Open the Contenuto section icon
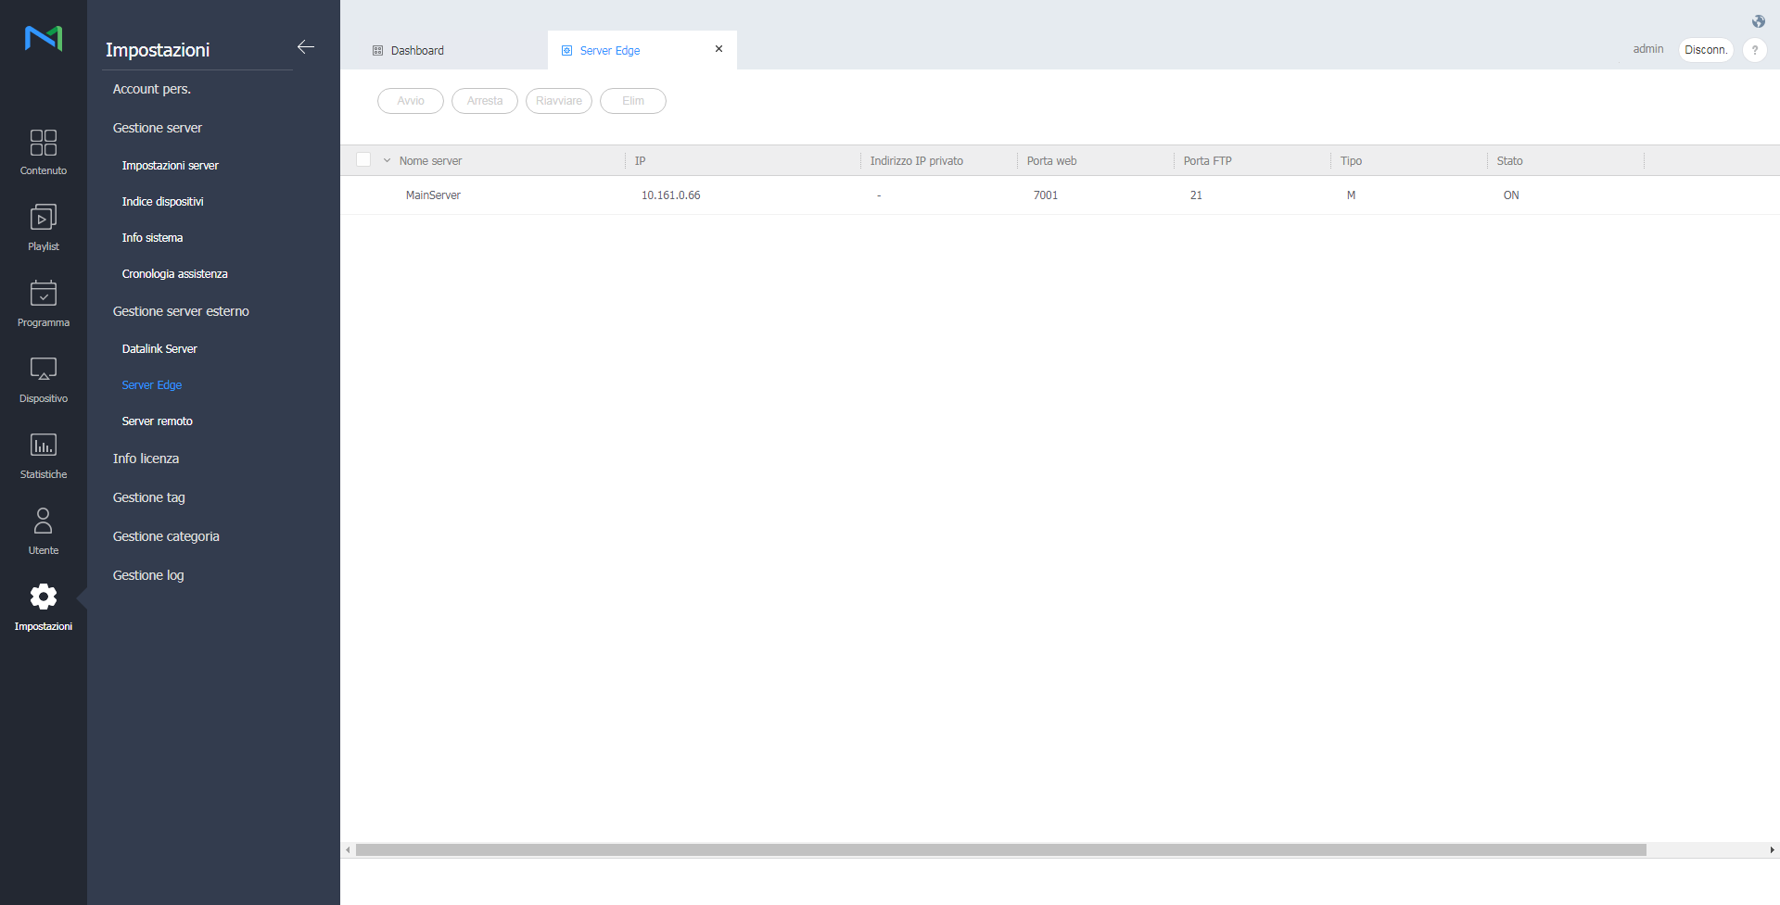1780x905 pixels. pyautogui.click(x=43, y=143)
